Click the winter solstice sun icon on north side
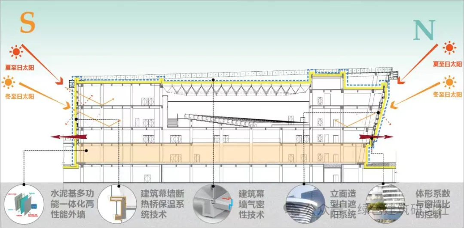The width and height of the screenshot is (464, 228). click(x=449, y=81)
